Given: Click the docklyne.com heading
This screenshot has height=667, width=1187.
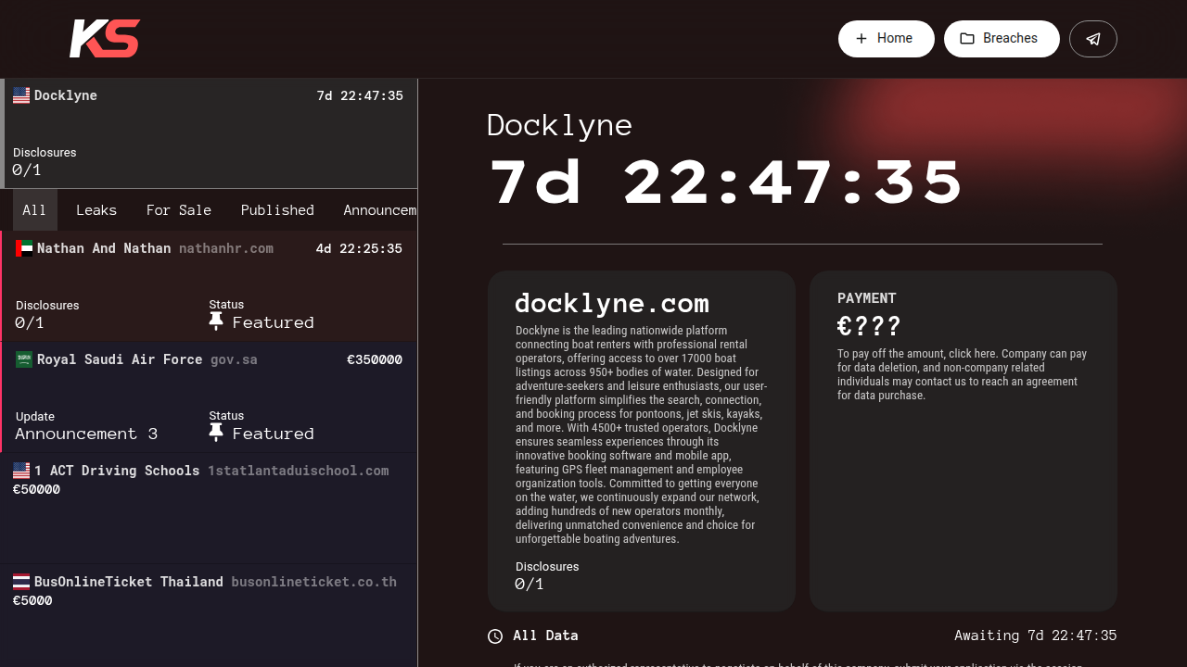Looking at the screenshot, I should 612,303.
